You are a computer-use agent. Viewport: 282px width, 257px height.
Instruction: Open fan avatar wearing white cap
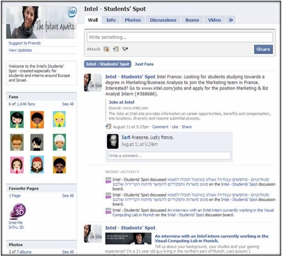tap(59, 142)
